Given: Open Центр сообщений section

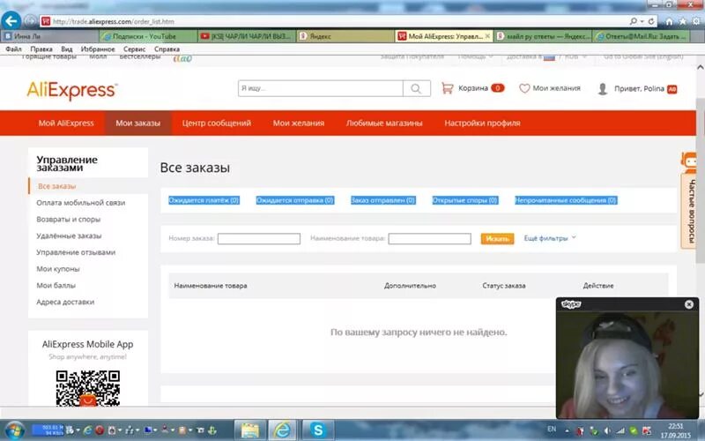Looking at the screenshot, I should (217, 123).
